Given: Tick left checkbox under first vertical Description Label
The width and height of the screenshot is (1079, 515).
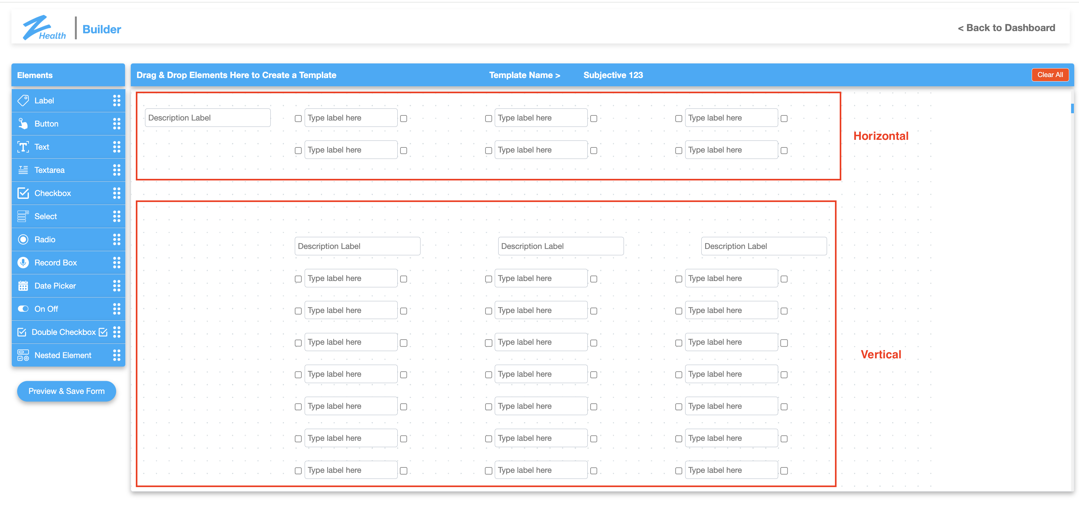Looking at the screenshot, I should coord(298,279).
